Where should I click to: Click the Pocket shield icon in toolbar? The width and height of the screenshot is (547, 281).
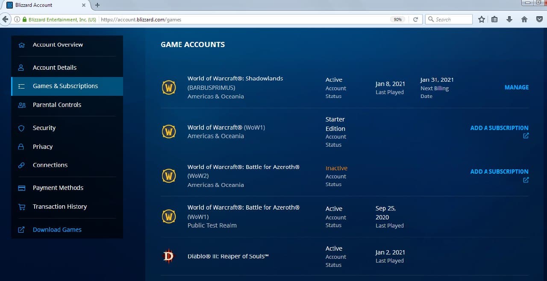539,19
